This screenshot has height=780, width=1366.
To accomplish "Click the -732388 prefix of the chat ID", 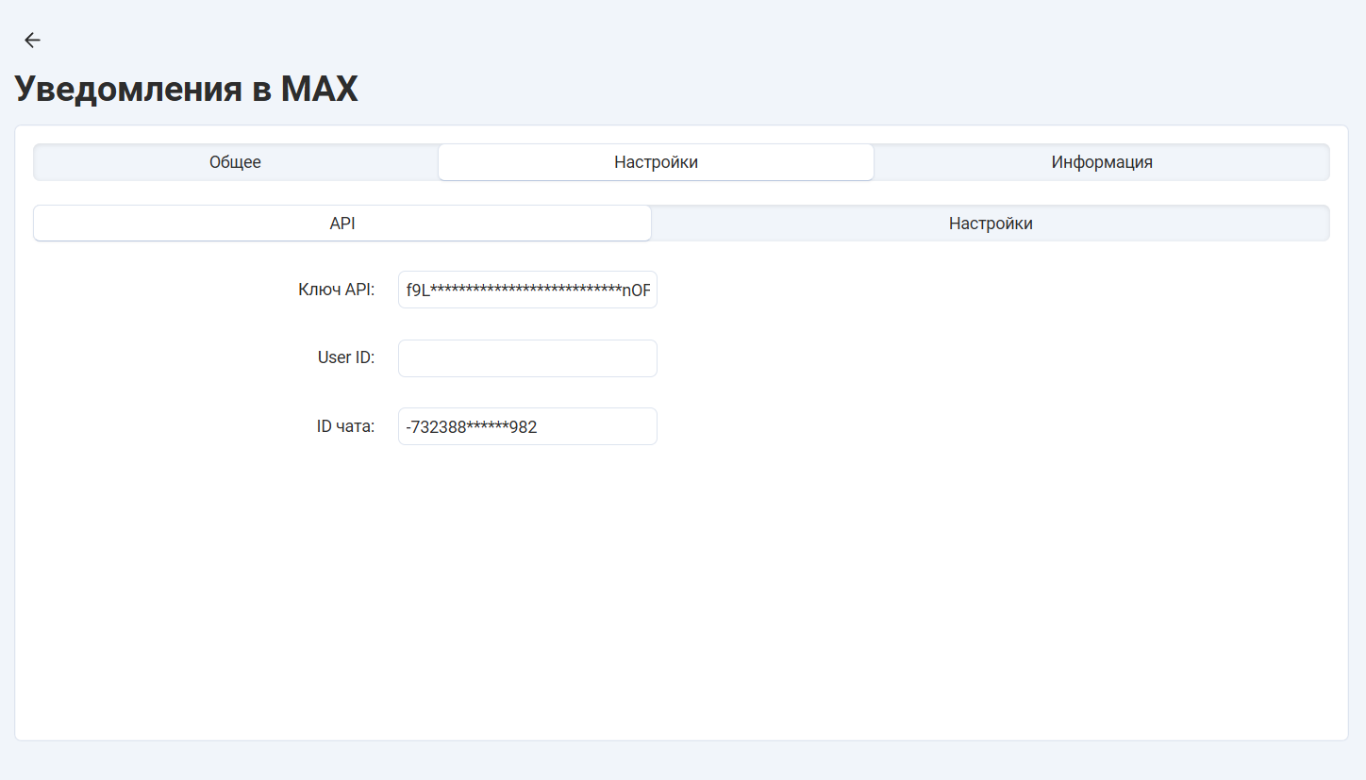I will point(436,427).
